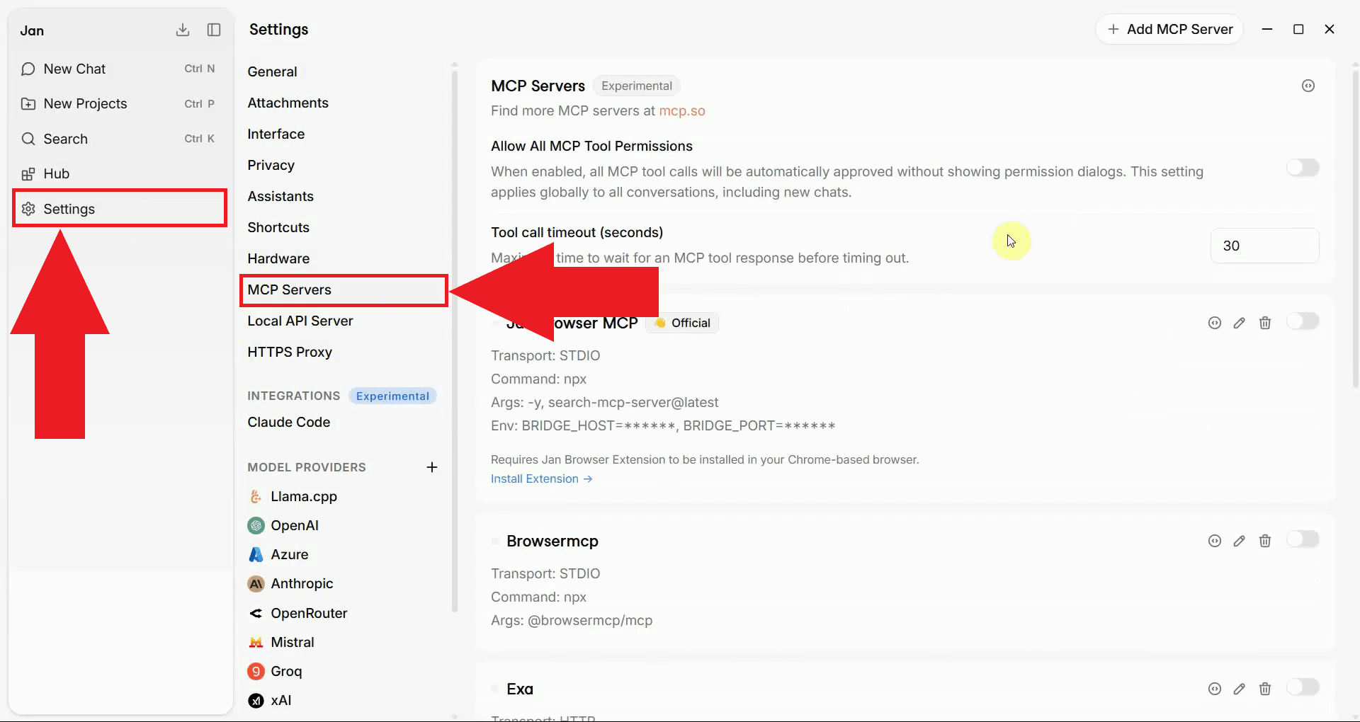Open HTTPS Proxy settings

point(289,352)
